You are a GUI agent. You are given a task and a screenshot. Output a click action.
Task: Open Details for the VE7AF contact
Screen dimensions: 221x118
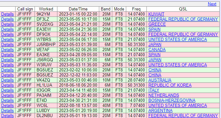click(8, 49)
